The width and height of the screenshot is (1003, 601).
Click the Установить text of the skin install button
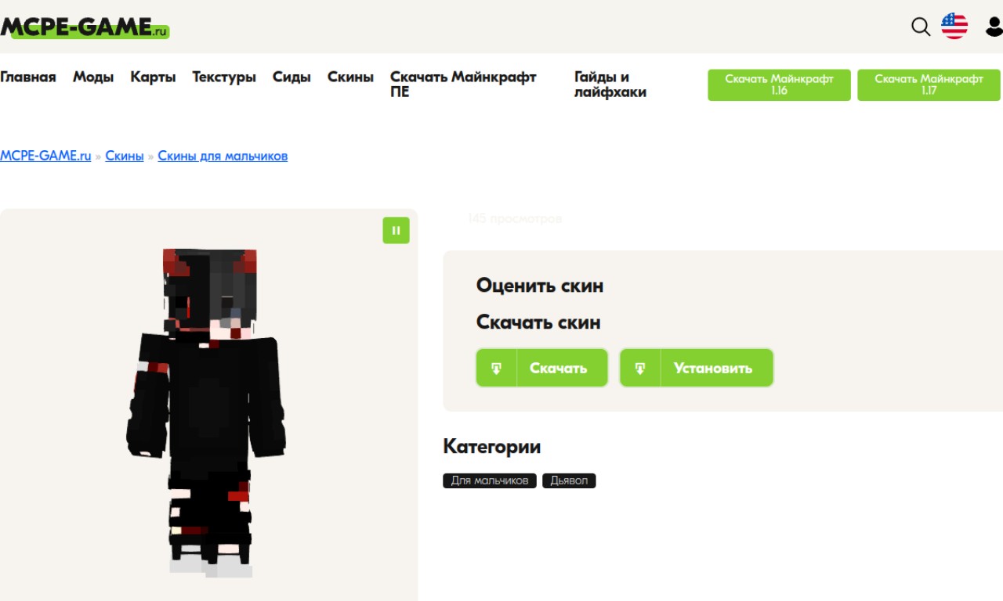tap(713, 368)
